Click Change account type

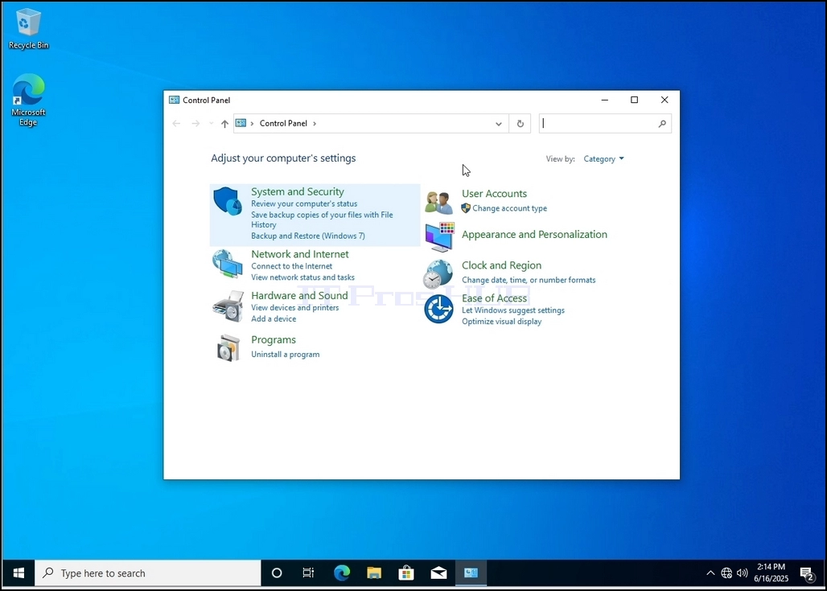click(x=509, y=208)
